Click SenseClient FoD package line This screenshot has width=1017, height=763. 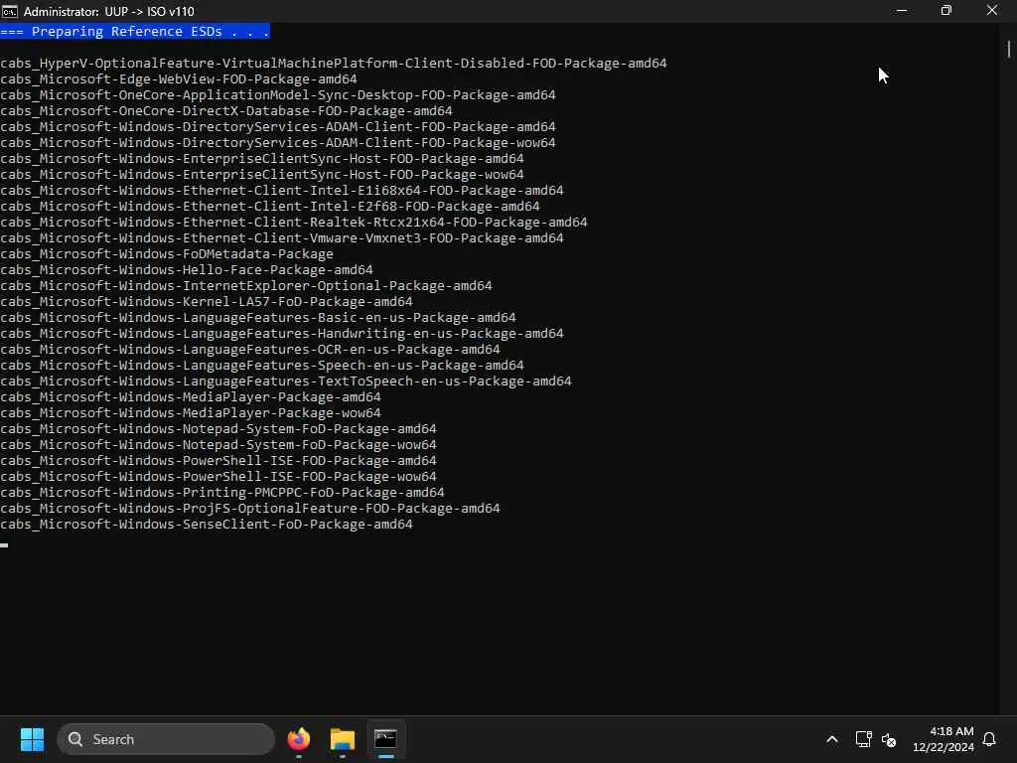pyautogui.click(x=207, y=525)
